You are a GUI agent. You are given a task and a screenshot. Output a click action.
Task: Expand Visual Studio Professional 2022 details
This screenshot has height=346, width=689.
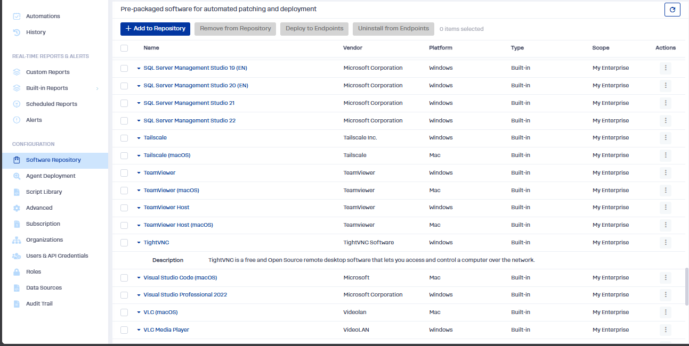pyautogui.click(x=139, y=295)
